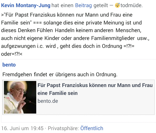Viewport: 156px width, 133px height.
Task: Click the quoted opening line of the post text
Action: [67, 15]
